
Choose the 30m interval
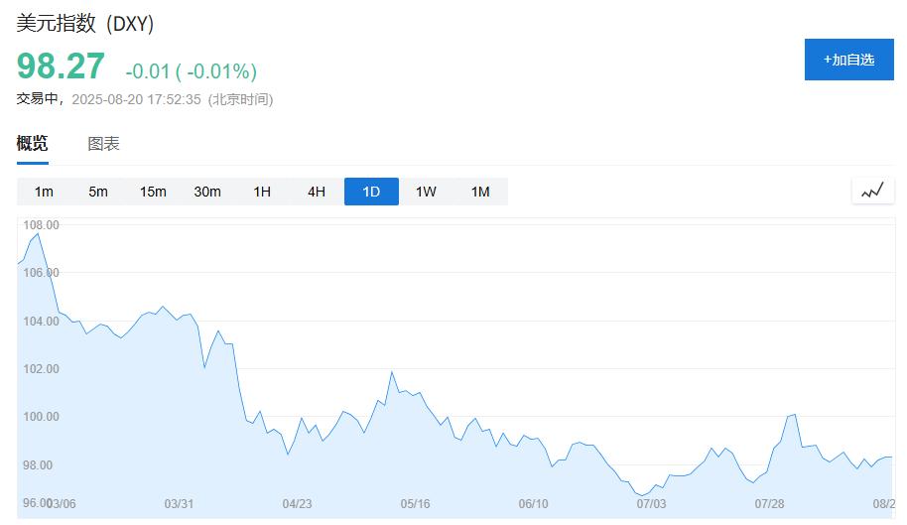207,192
